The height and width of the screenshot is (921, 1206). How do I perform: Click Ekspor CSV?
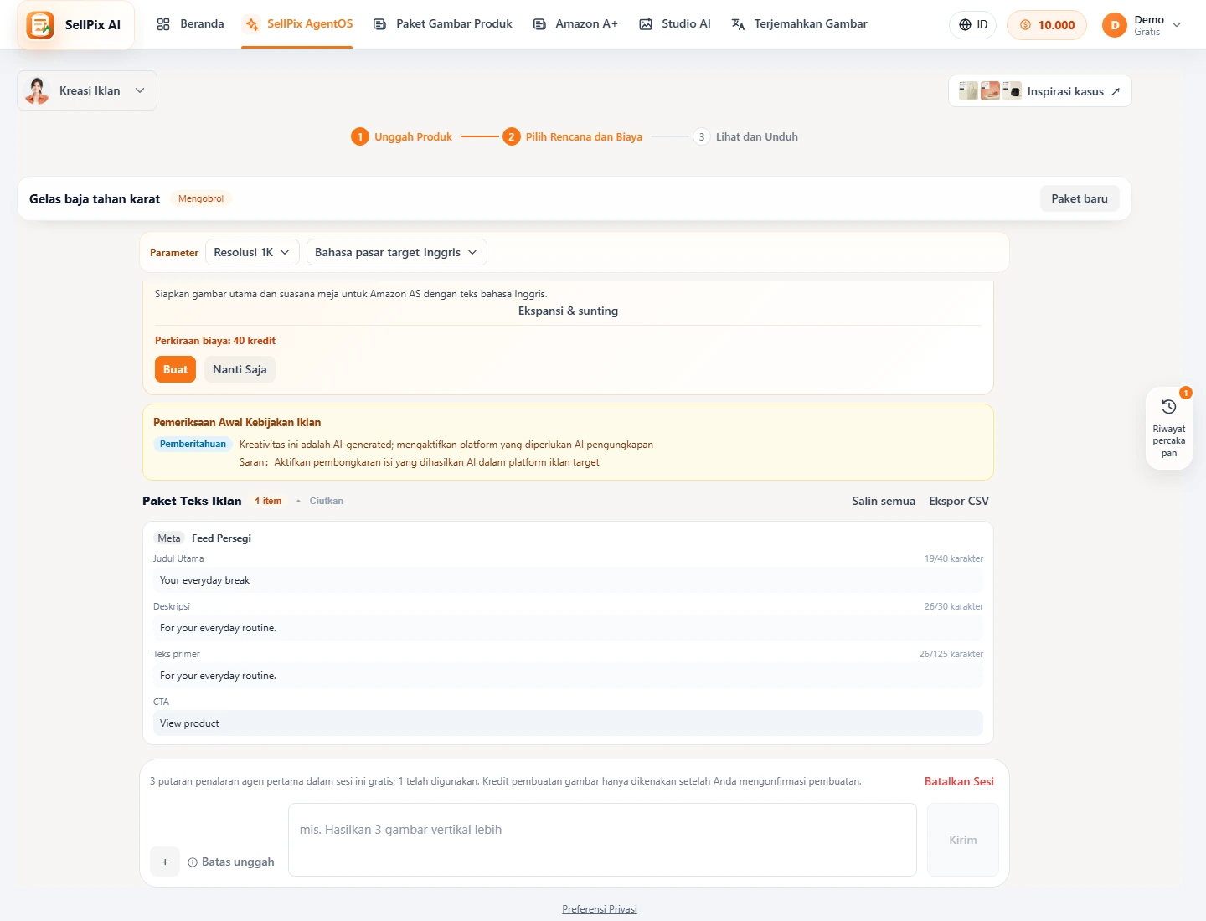click(x=959, y=501)
